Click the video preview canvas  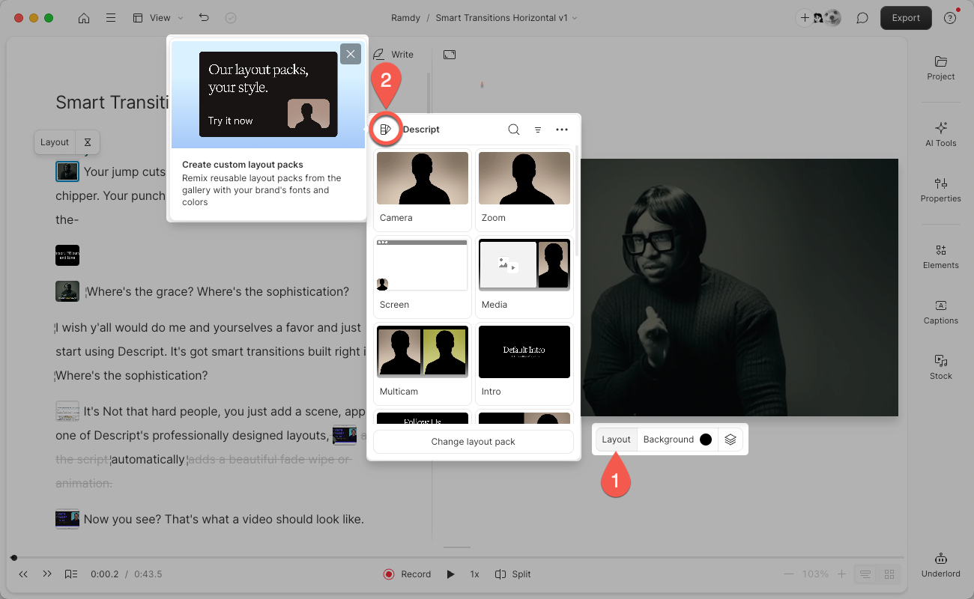click(x=739, y=288)
